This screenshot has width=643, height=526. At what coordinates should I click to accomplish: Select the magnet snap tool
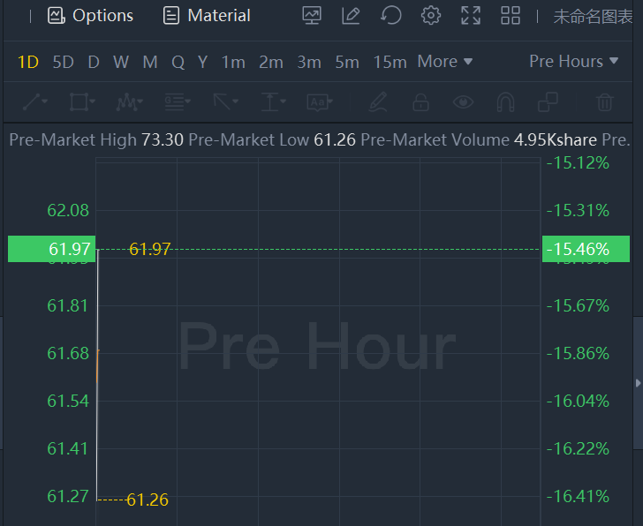(x=505, y=102)
